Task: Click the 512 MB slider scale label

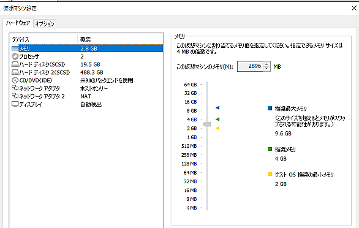Action: pos(189,146)
